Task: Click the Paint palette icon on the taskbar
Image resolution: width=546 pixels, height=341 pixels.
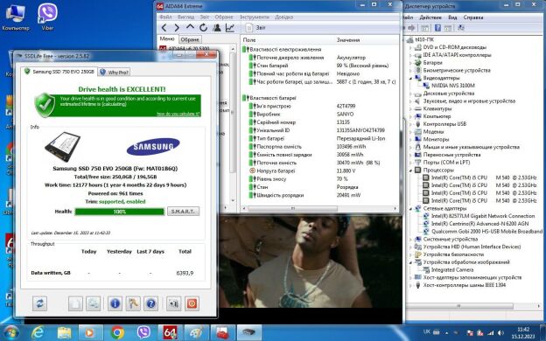Action: [196, 332]
